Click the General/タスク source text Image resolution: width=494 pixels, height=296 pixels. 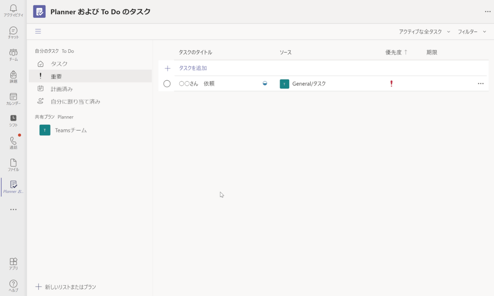pos(309,84)
